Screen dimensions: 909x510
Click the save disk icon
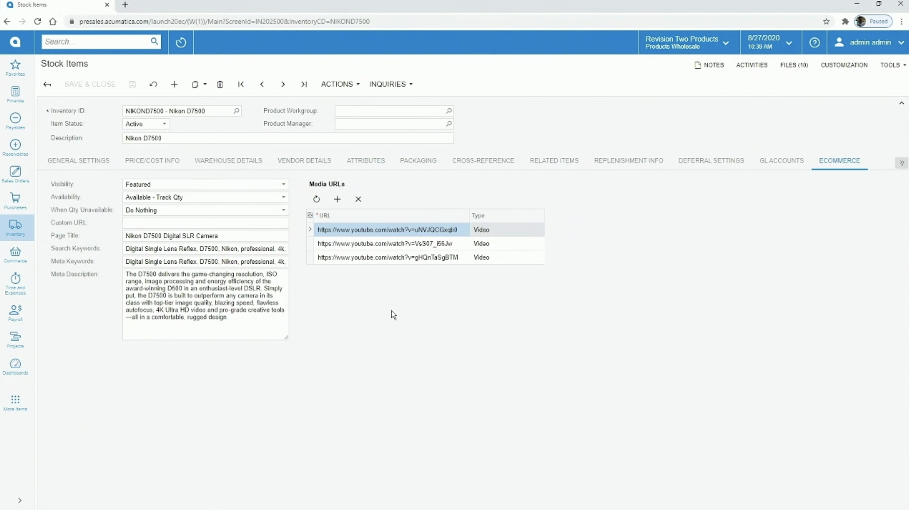[x=132, y=84]
